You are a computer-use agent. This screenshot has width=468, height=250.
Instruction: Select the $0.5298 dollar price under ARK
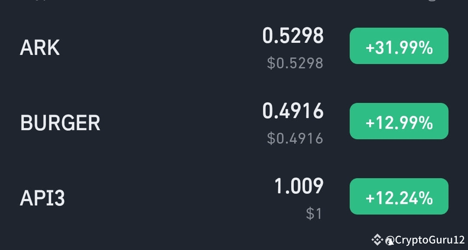coord(296,63)
